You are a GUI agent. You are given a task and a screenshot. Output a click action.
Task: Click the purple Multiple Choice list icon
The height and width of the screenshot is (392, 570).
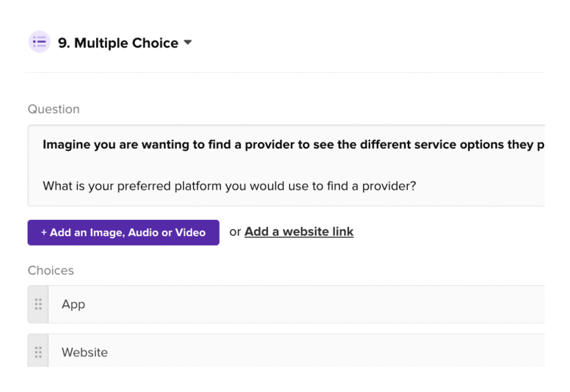(x=39, y=42)
